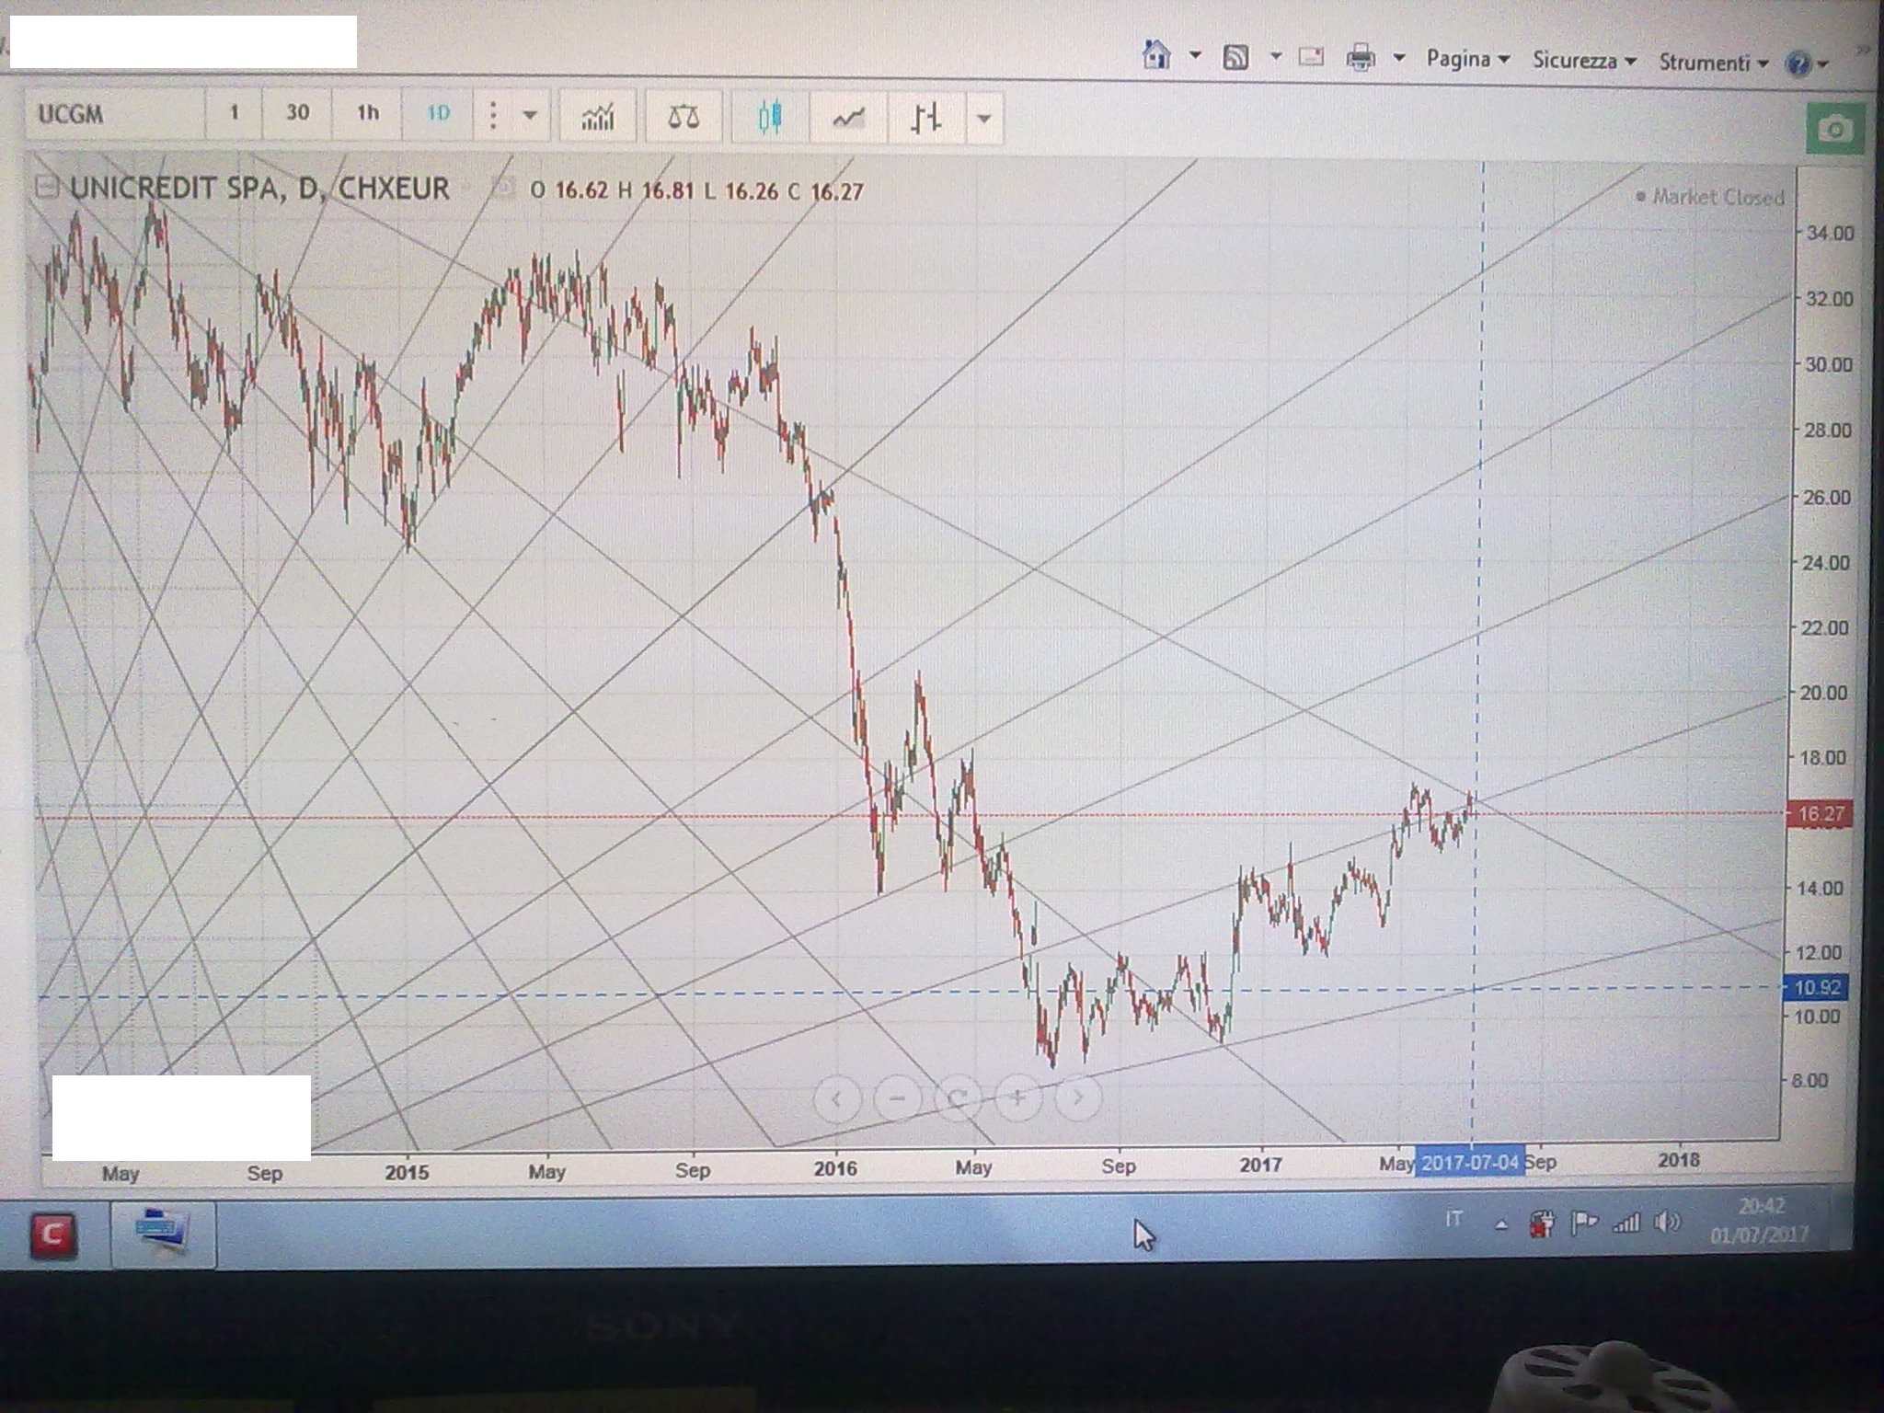The image size is (1884, 1413).
Task: Click the 2017-07-04 date label on time axis
Action: (x=1469, y=1163)
